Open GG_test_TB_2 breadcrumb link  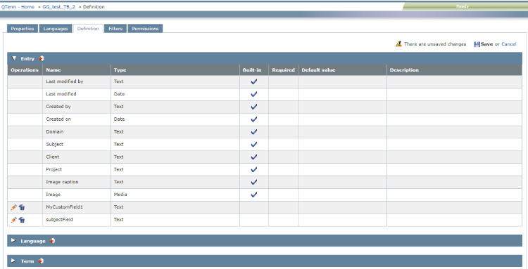[x=58, y=7]
